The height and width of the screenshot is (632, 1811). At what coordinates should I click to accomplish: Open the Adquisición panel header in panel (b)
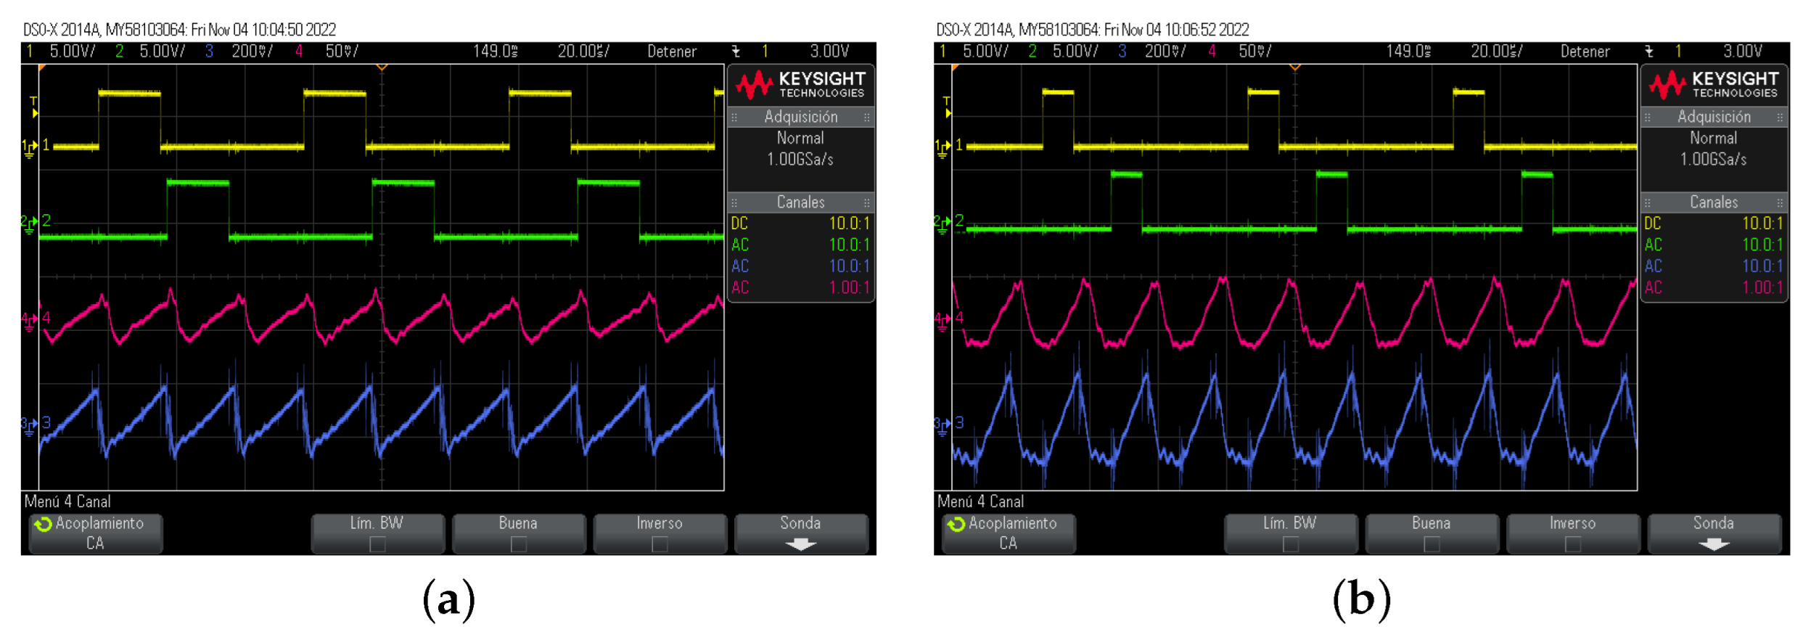click(x=1713, y=117)
